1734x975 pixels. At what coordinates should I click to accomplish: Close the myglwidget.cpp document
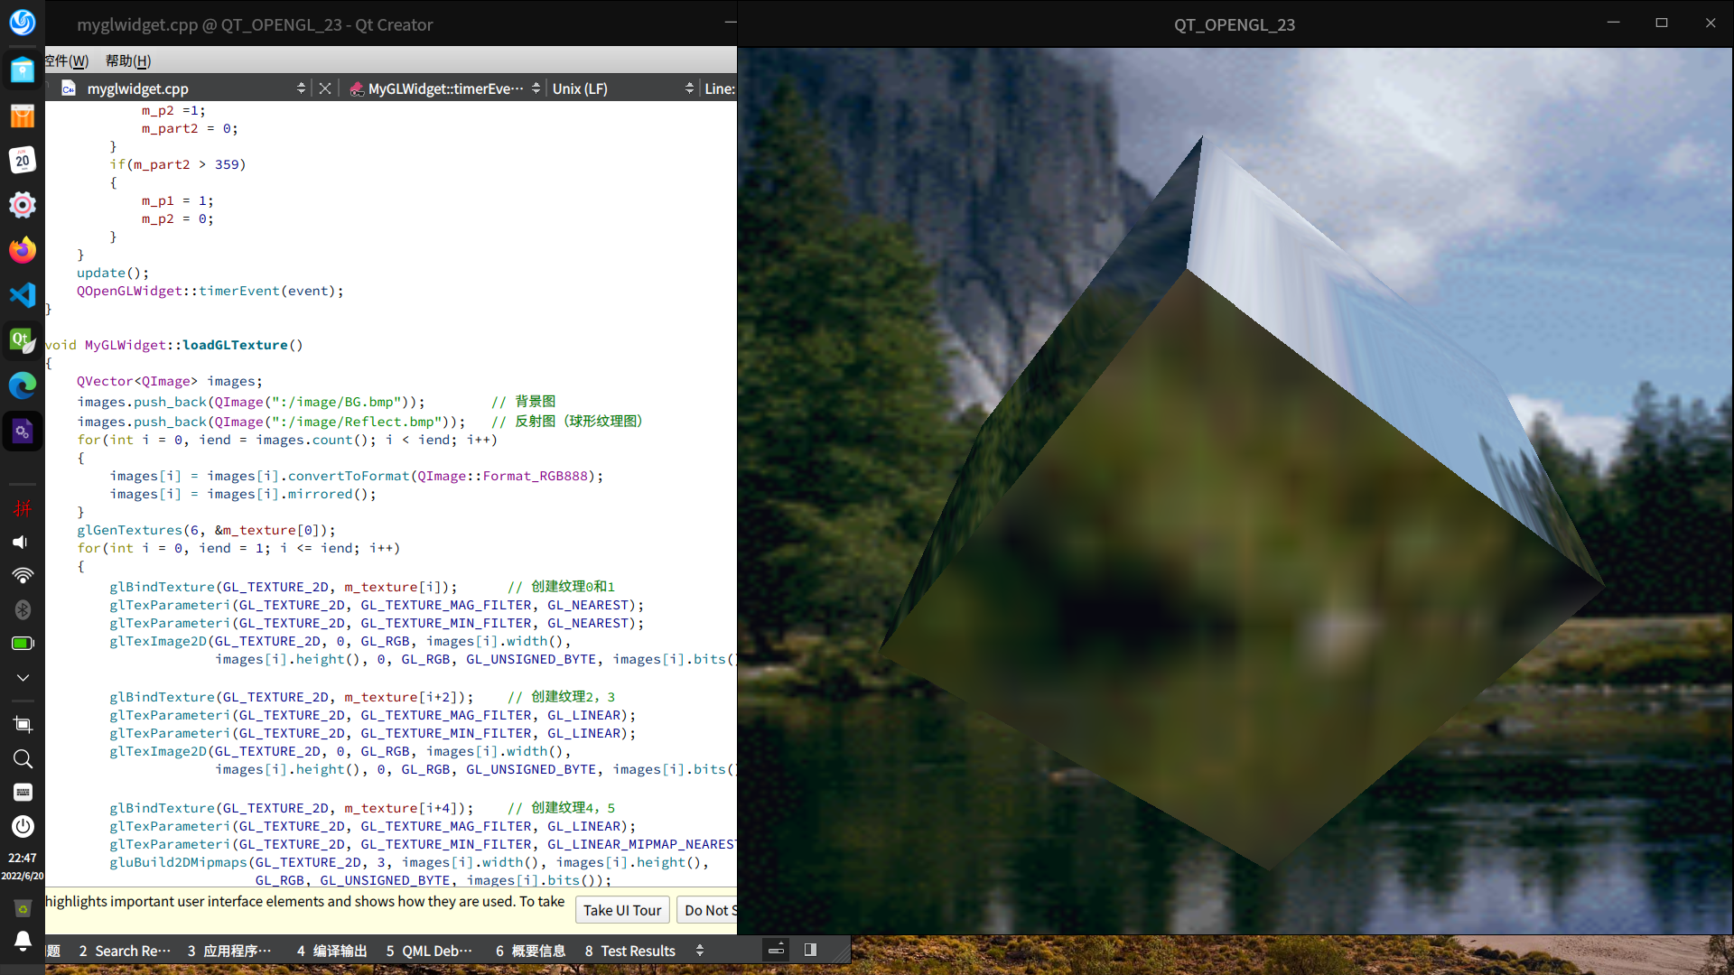click(x=325, y=88)
